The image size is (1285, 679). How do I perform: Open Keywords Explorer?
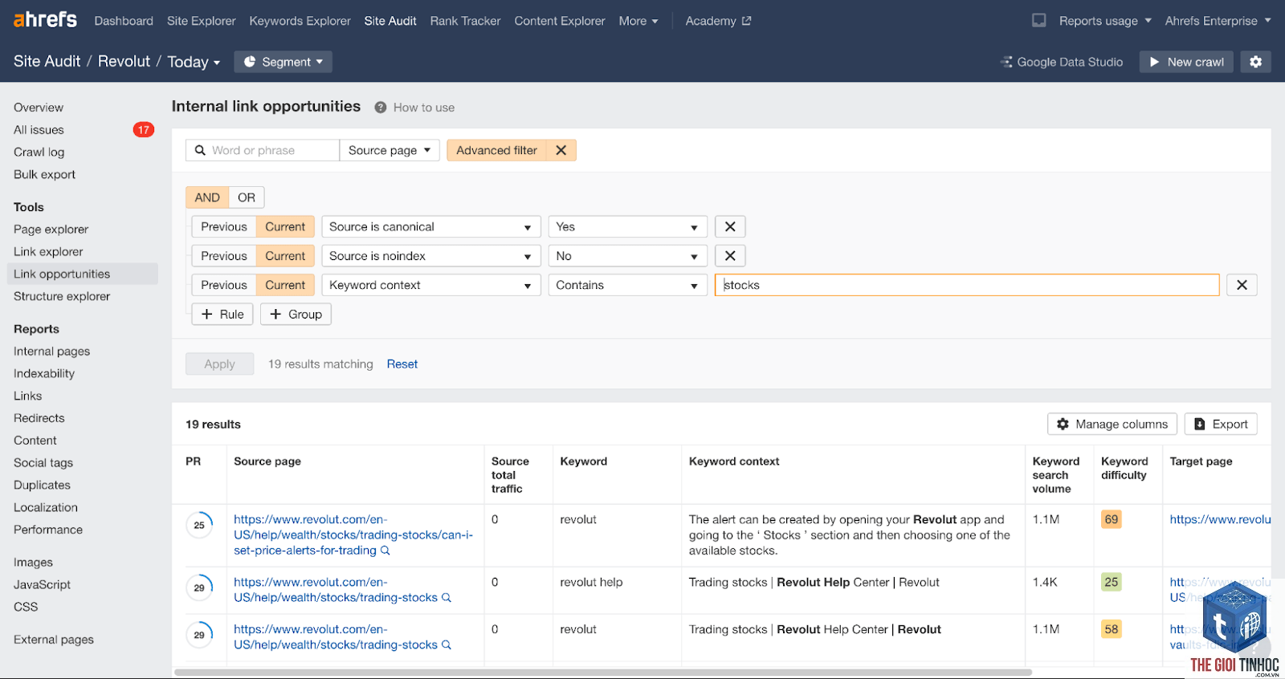click(300, 21)
